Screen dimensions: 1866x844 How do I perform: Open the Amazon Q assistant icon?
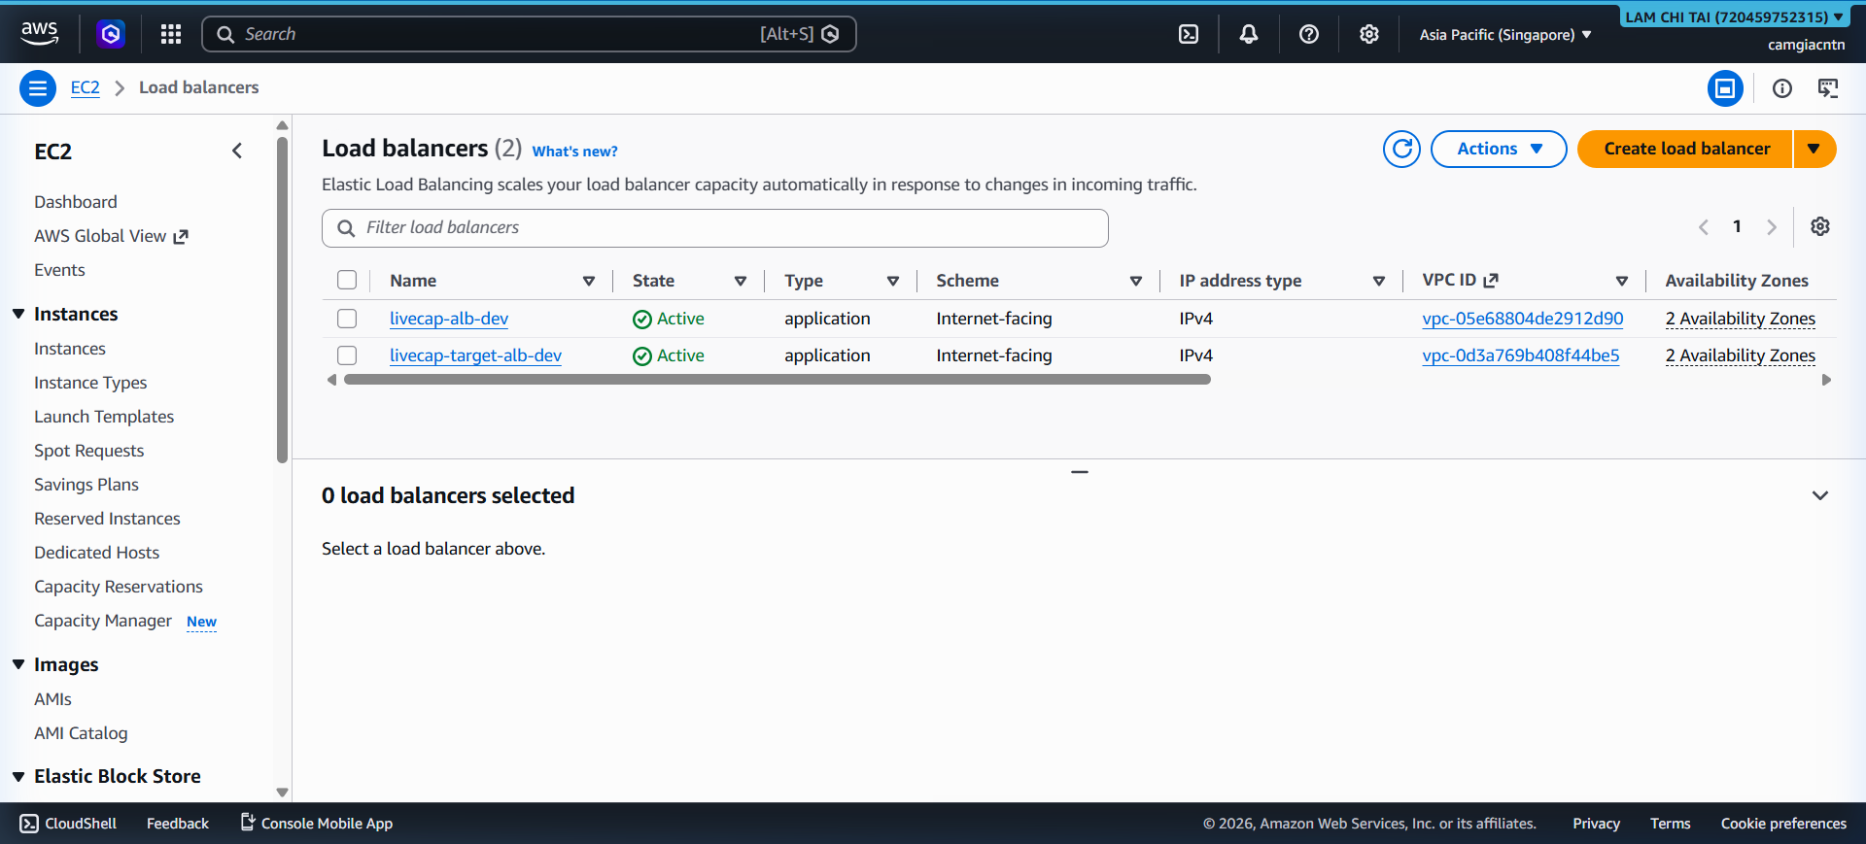pyautogui.click(x=111, y=34)
